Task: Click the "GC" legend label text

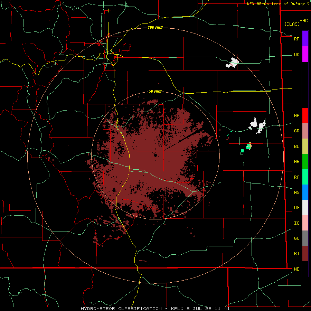Action: click(x=296, y=238)
